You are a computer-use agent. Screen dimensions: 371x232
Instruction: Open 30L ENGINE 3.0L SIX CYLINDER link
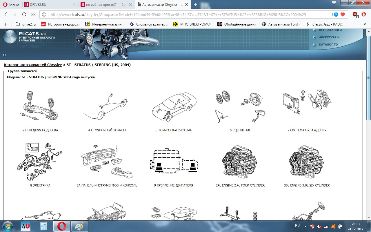pos(307,185)
